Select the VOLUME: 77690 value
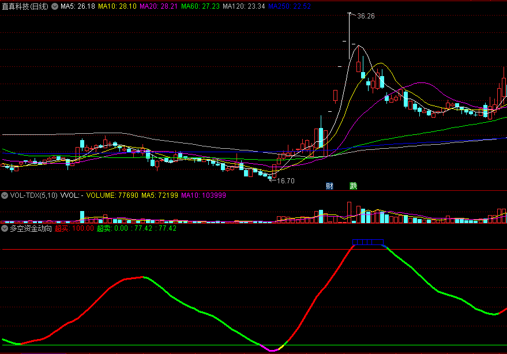The height and width of the screenshot is (354, 507). pyautogui.click(x=112, y=195)
